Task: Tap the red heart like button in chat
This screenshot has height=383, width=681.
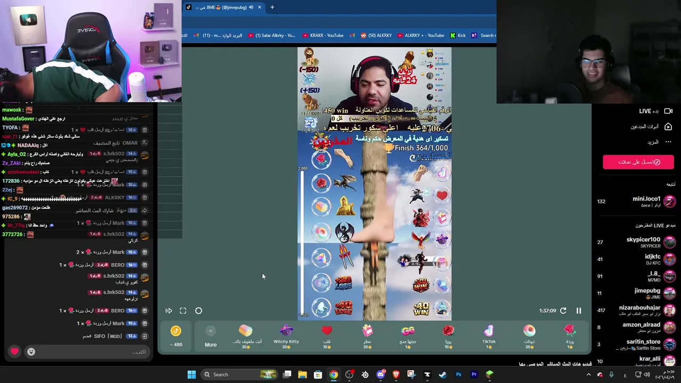Action: (14, 352)
